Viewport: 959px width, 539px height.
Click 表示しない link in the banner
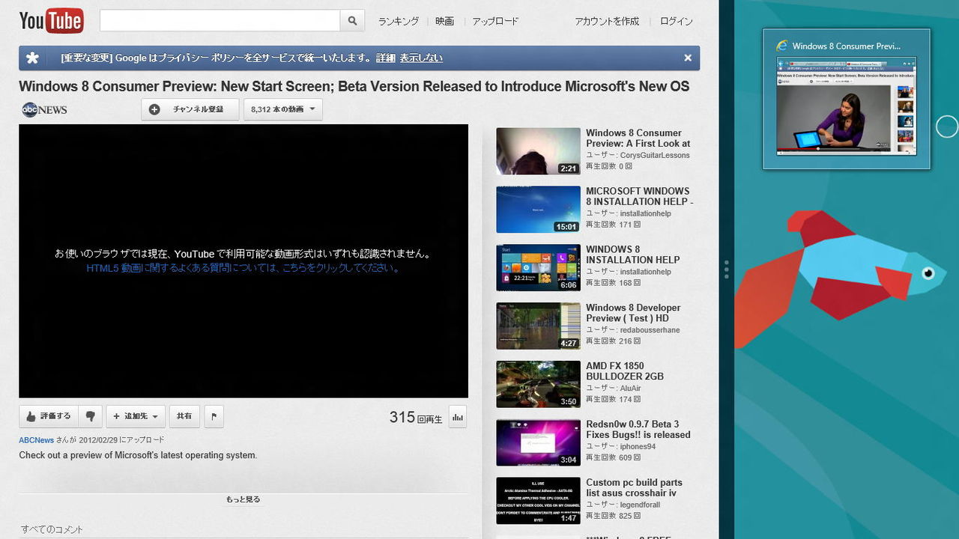click(421, 58)
